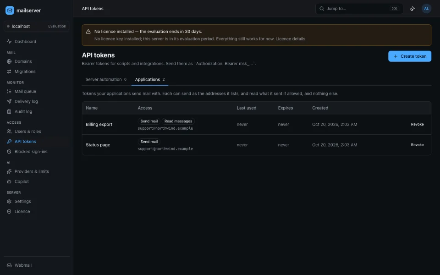Revoke the Status page token
Image resolution: width=440 pixels, height=275 pixels.
417,145
